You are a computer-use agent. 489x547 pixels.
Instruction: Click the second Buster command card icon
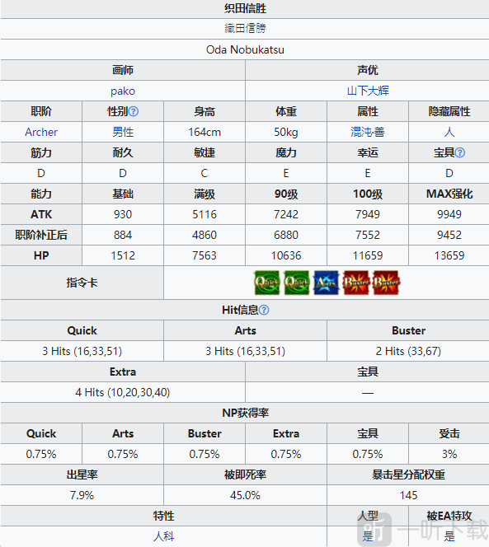tap(386, 283)
